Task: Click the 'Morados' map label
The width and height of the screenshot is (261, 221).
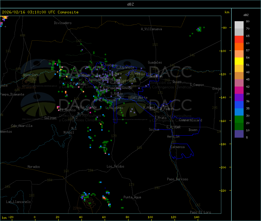Action: click(x=34, y=167)
